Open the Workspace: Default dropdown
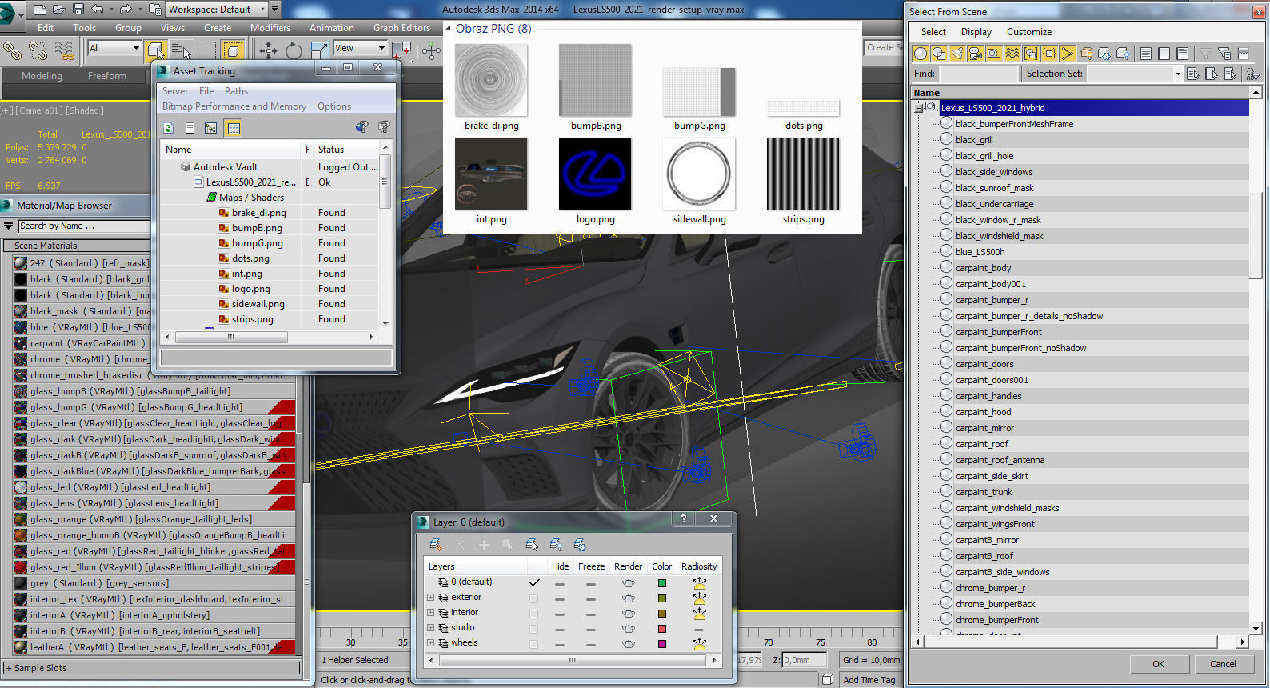The height and width of the screenshot is (688, 1270). coord(216,9)
